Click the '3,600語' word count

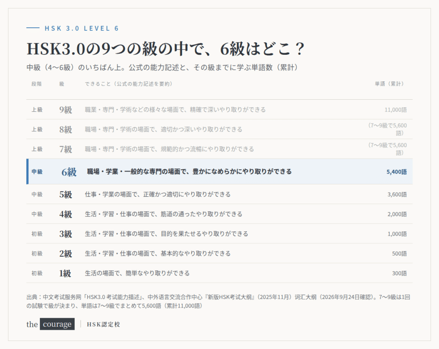coord(397,195)
